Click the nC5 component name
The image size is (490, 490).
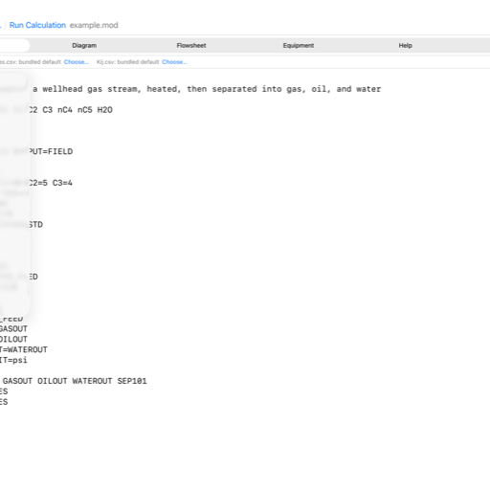[85, 110]
